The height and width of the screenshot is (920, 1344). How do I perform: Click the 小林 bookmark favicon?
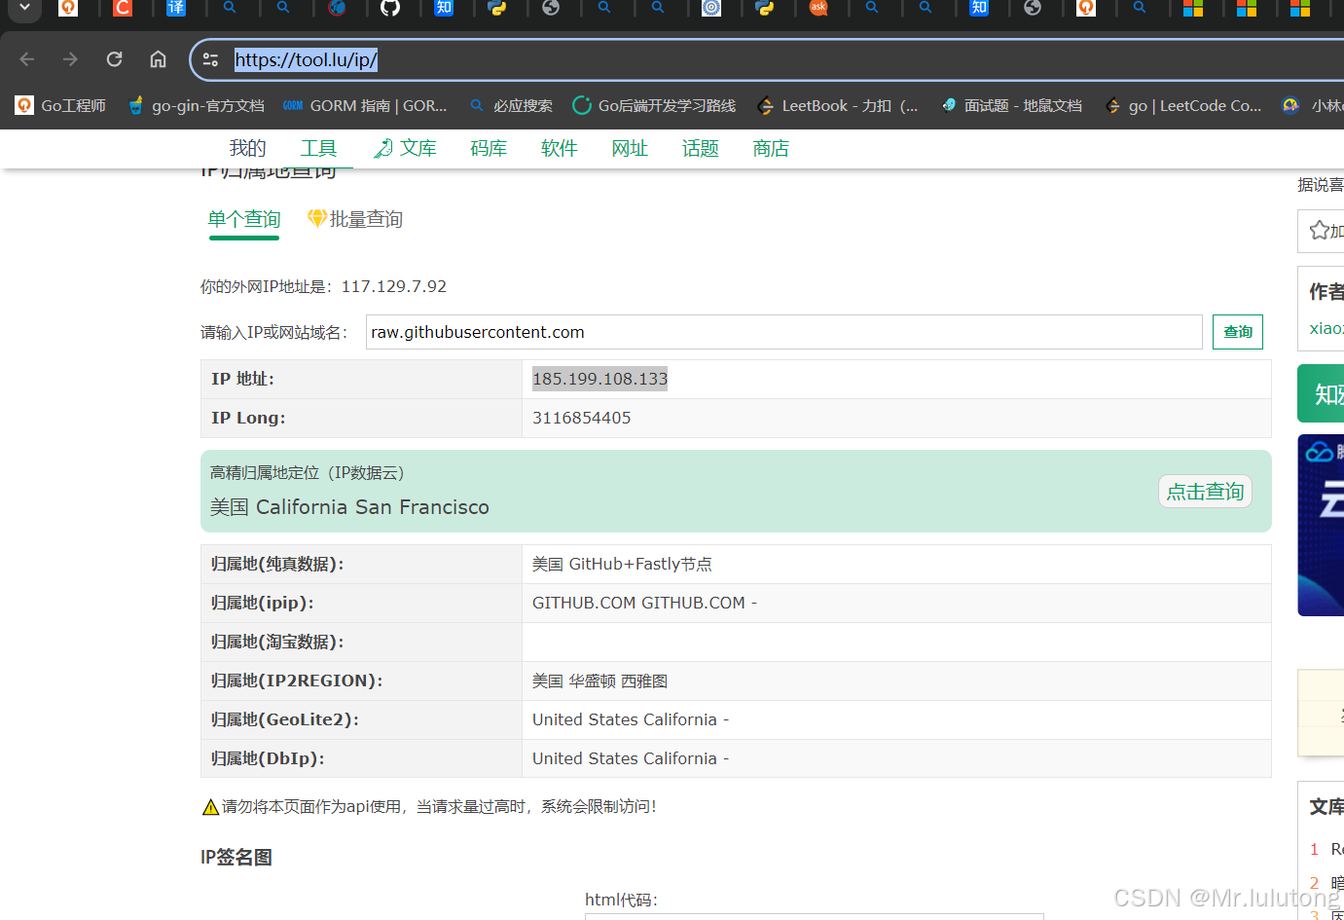point(1291,105)
